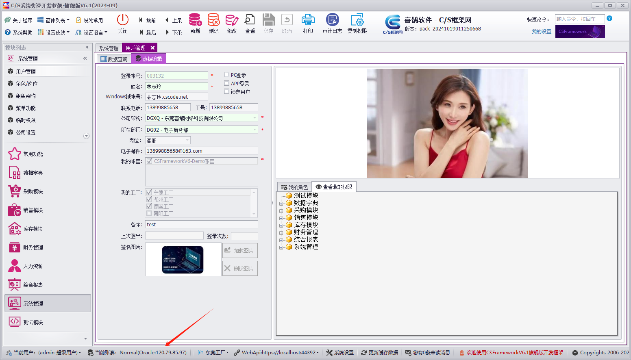Click the 删除图片 button

pyautogui.click(x=240, y=268)
